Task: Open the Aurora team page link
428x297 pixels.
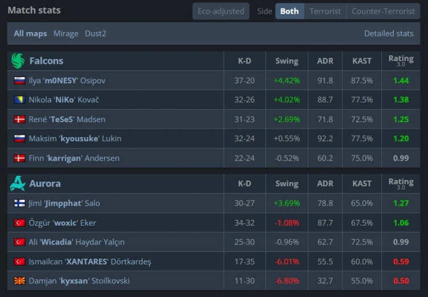Action: point(45,183)
